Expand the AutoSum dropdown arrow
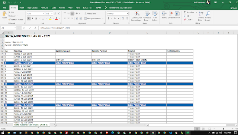The image size is (238, 135). coord(196,12)
